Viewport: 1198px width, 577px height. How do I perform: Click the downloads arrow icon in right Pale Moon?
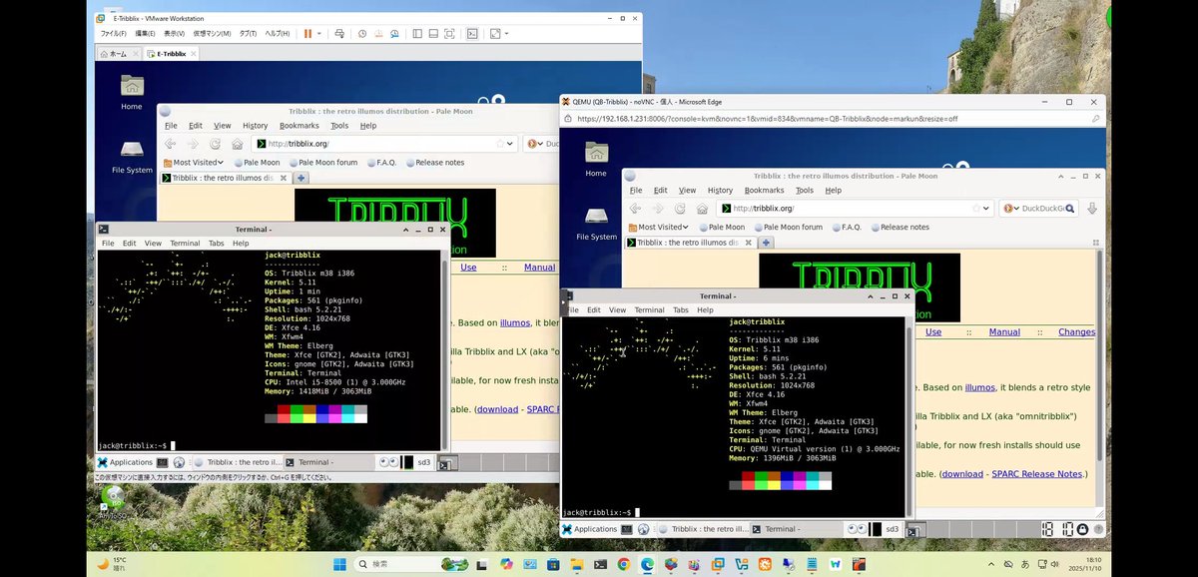click(1092, 208)
